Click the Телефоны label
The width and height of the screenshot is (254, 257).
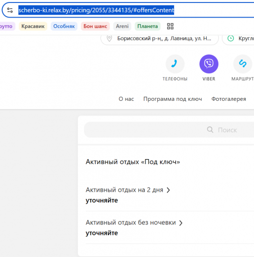point(175,79)
